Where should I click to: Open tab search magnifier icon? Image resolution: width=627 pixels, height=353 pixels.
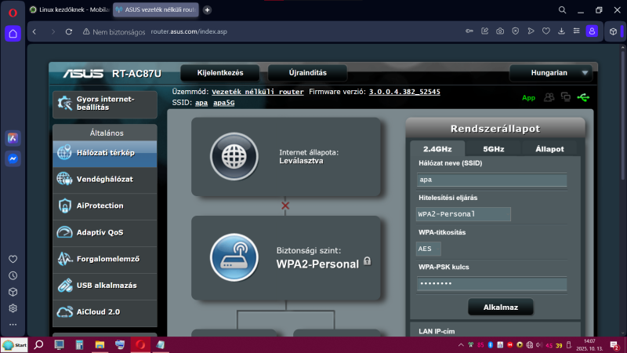(562, 10)
